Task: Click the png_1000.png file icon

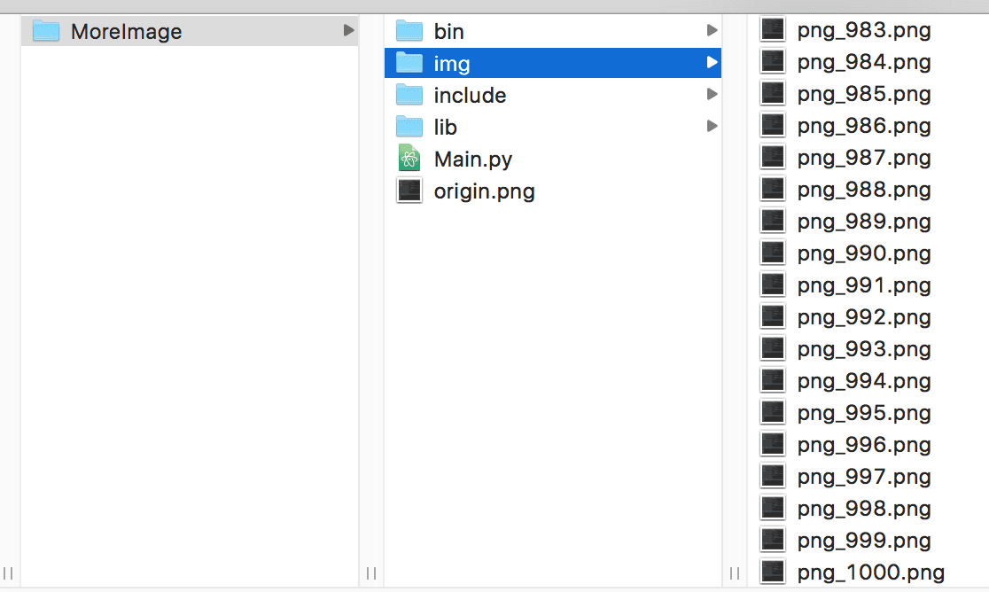Action: click(x=773, y=572)
